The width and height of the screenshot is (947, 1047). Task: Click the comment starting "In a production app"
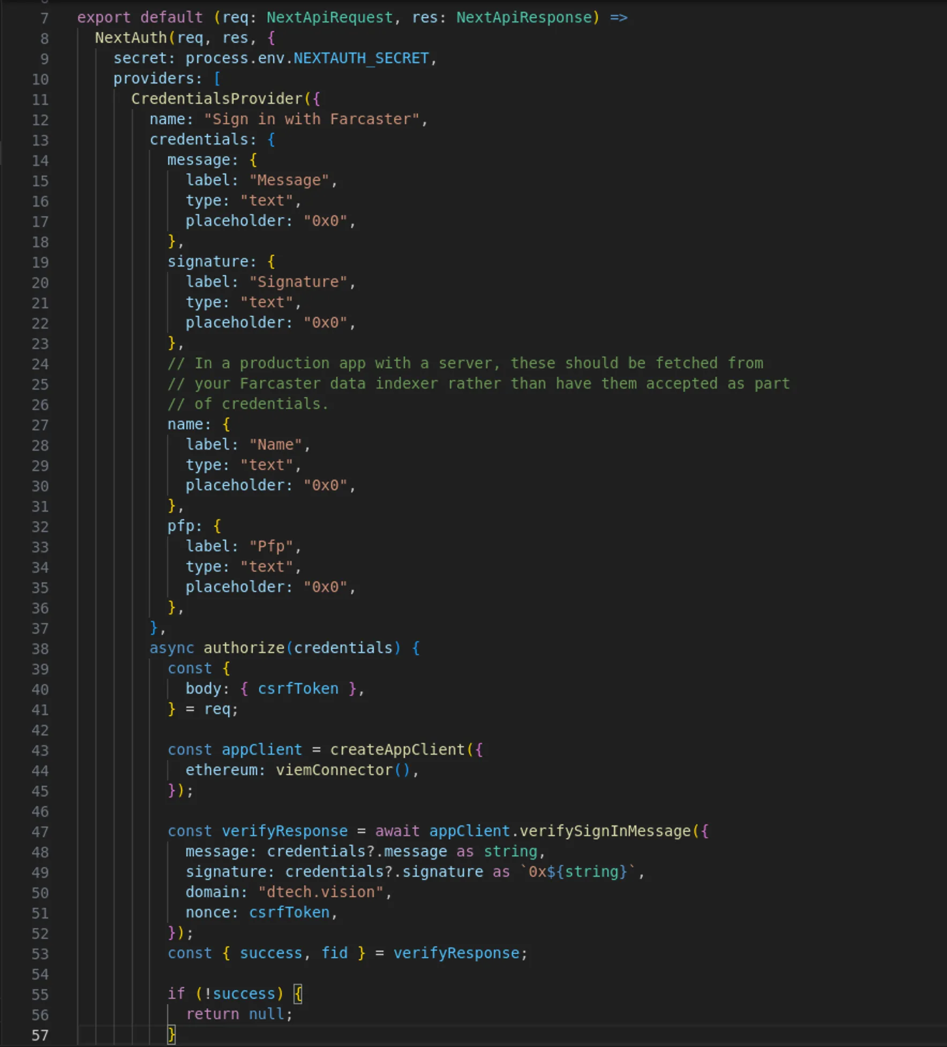[465, 363]
